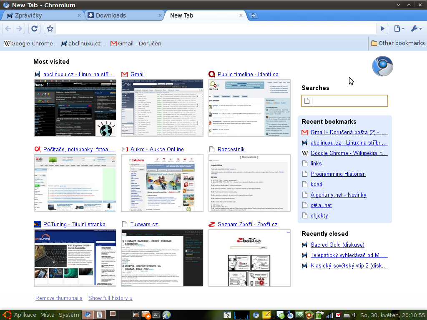427x320 pixels.
Task: Reopen recently closed Sacred Gold (diskuse)
Action: click(337, 245)
